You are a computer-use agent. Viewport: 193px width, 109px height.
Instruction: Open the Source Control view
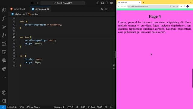click(x=4, y=27)
